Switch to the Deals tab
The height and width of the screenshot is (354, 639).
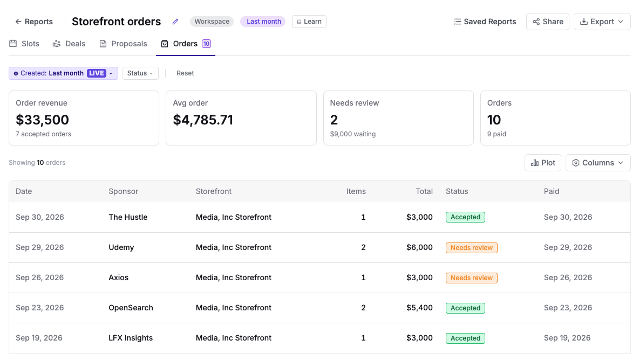[x=69, y=44]
